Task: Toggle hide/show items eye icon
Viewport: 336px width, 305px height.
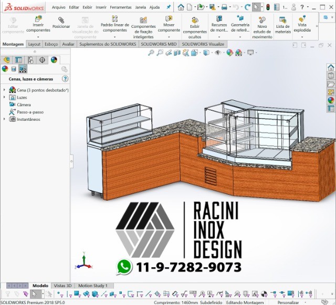Action: click(218, 52)
